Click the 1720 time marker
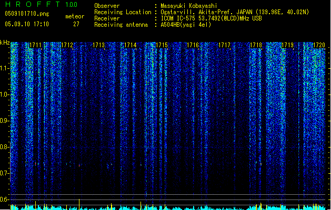This screenshot has width=331, height=210. point(319,45)
